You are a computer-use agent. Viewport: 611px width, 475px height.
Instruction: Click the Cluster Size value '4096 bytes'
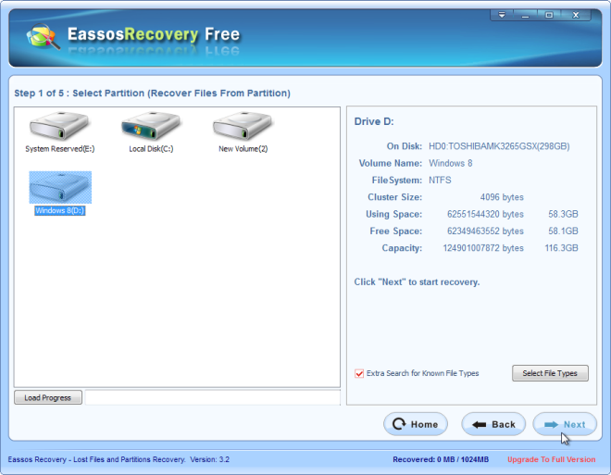(x=502, y=197)
